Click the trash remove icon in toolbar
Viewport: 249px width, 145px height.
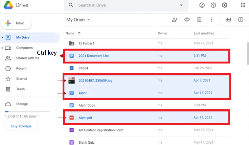pyautogui.click(x=199, y=20)
